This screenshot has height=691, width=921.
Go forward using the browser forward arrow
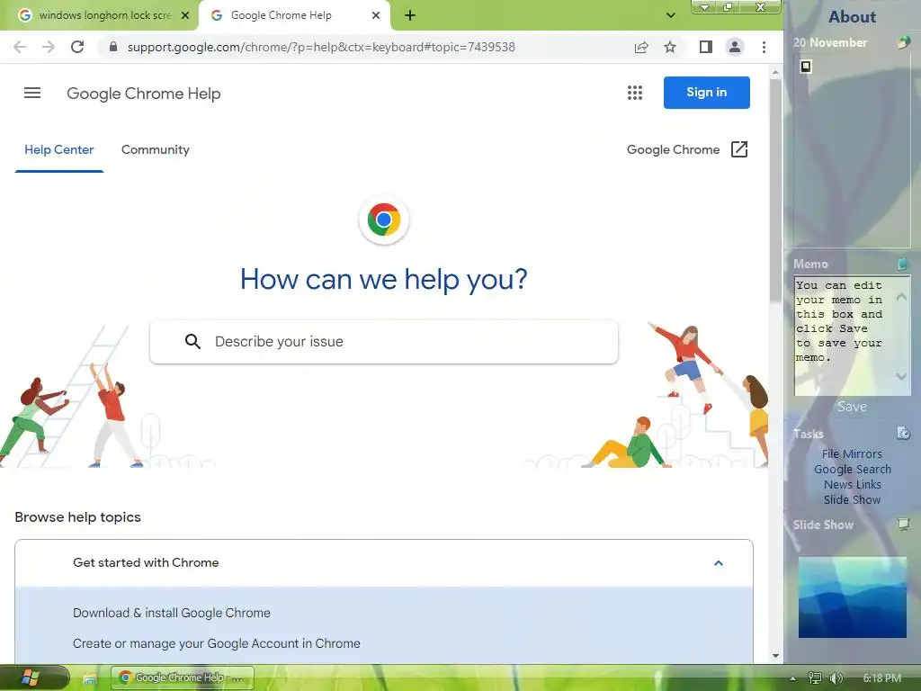click(x=49, y=47)
